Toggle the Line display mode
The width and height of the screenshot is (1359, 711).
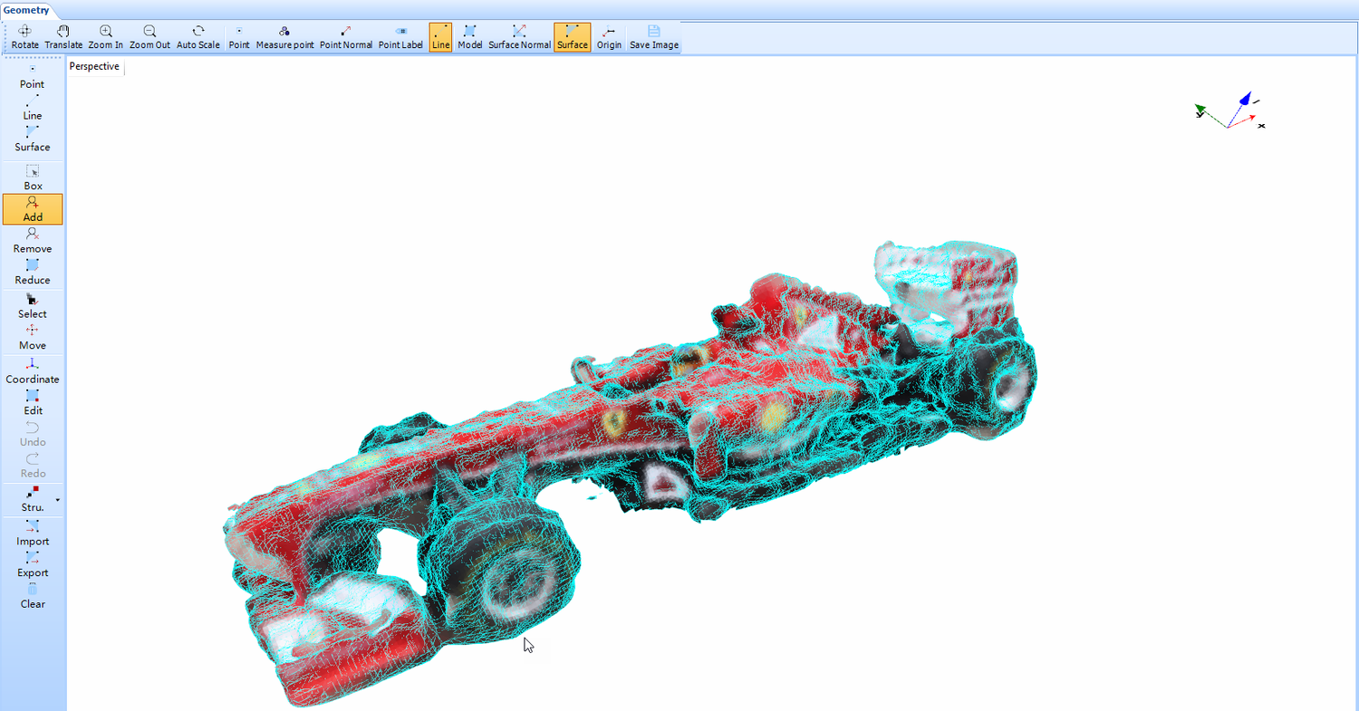440,36
